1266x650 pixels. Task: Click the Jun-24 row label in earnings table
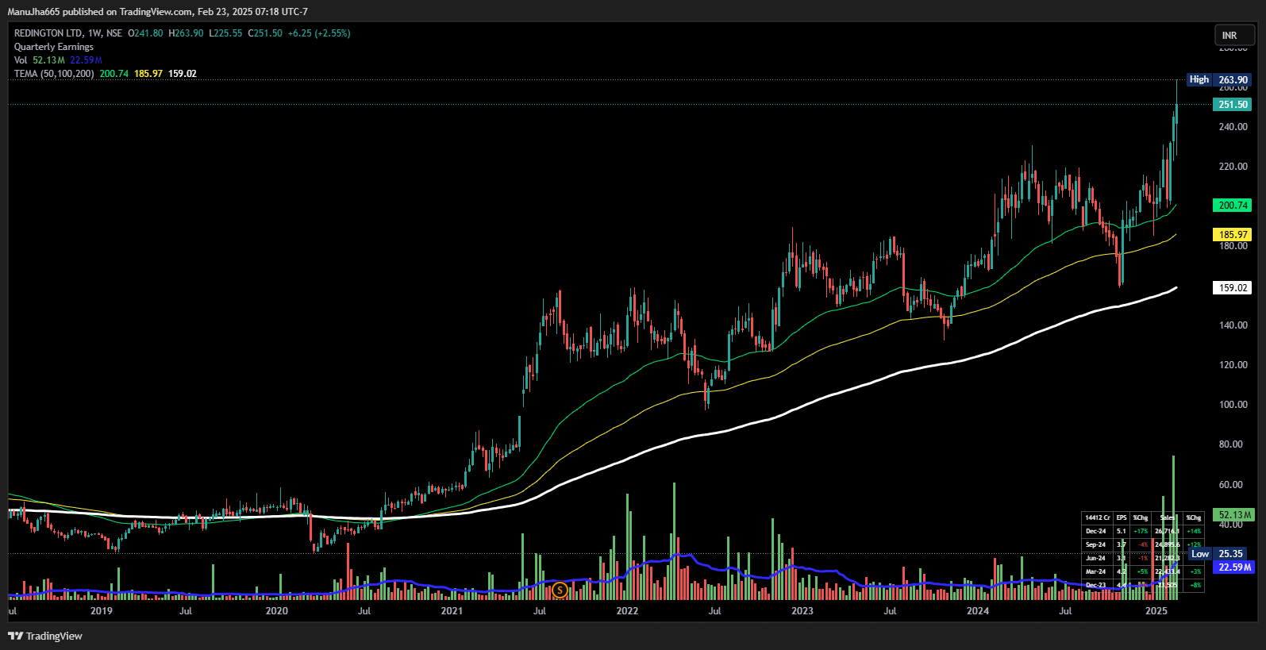click(x=1096, y=558)
